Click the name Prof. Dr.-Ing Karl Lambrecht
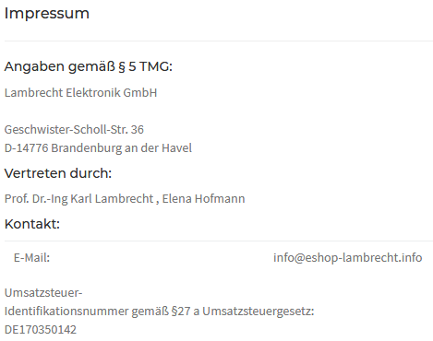The width and height of the screenshot is (433, 341). 78,199
